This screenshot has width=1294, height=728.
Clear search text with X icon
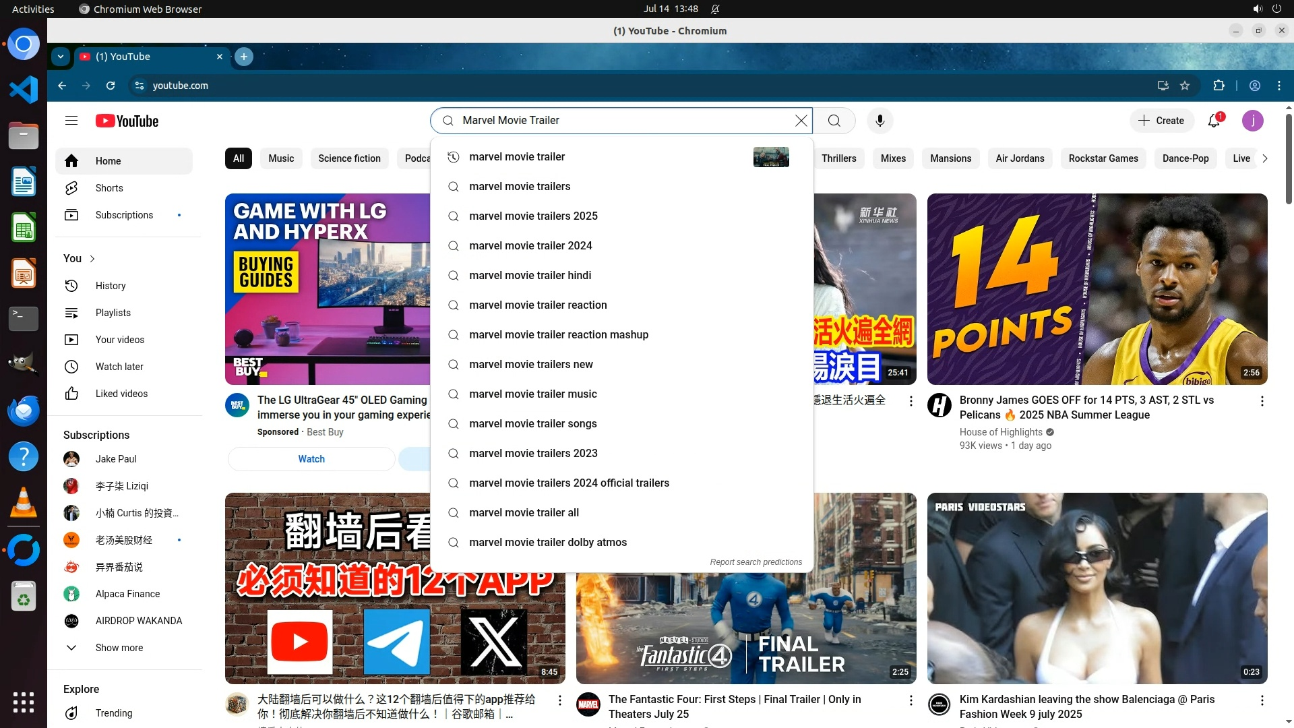pos(801,121)
